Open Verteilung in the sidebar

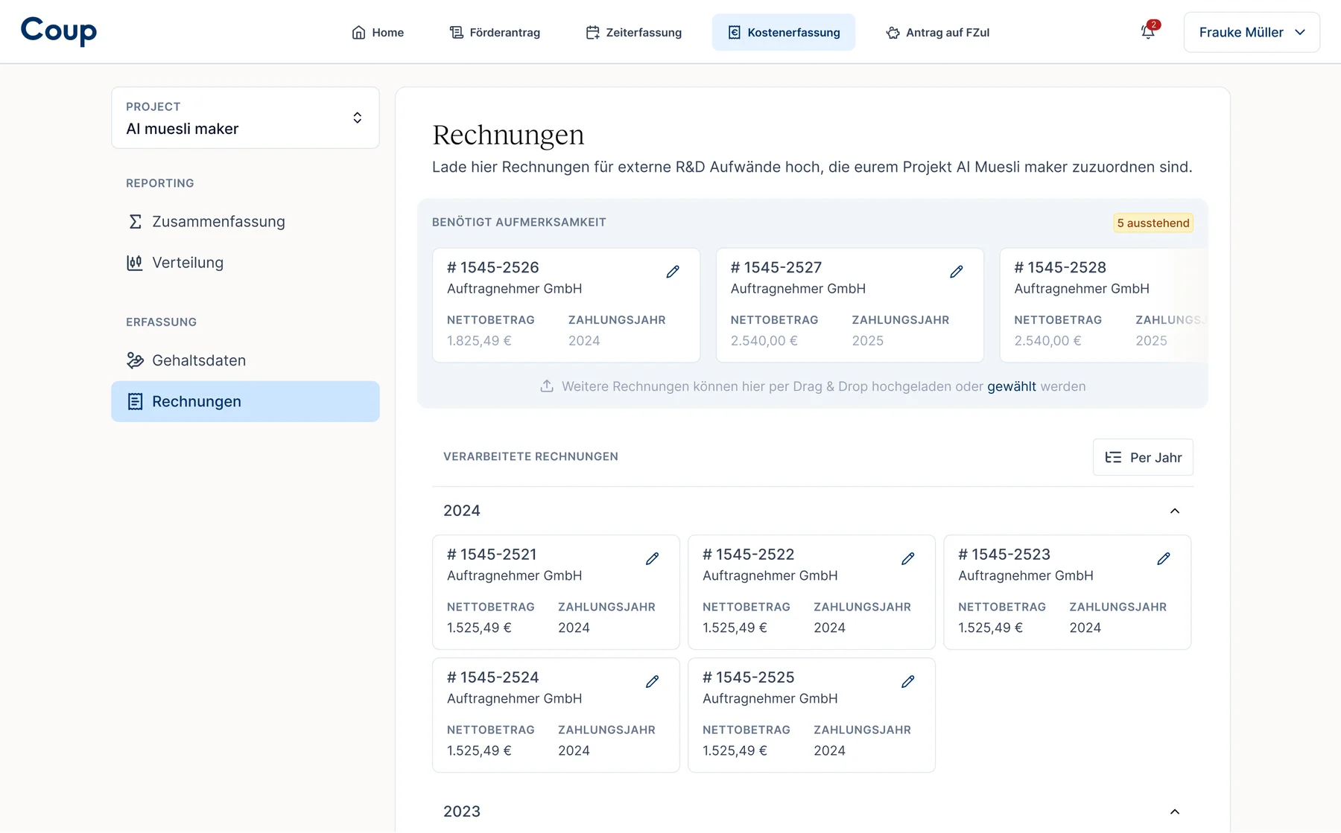click(245, 262)
